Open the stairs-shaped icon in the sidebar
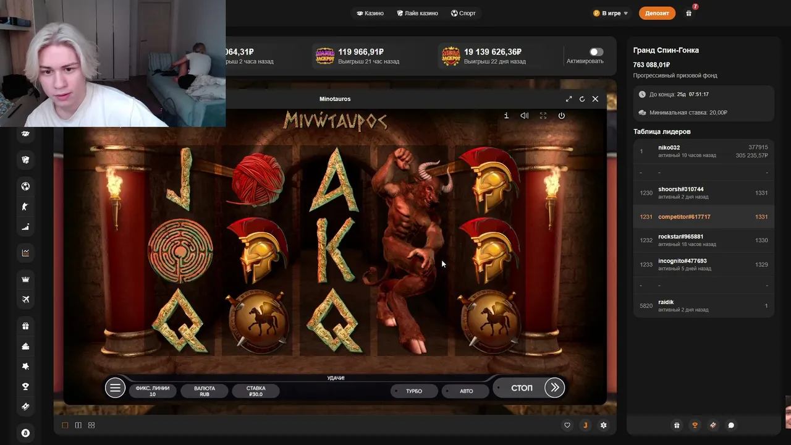This screenshot has width=791, height=445. 25,227
